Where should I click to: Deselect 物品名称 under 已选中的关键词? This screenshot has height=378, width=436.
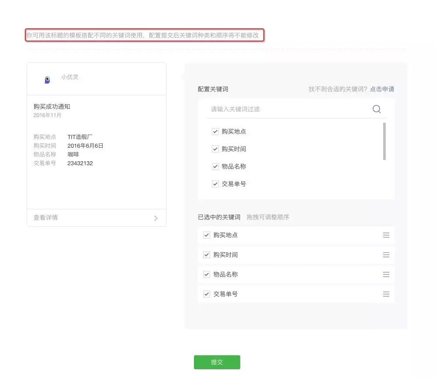coord(207,274)
